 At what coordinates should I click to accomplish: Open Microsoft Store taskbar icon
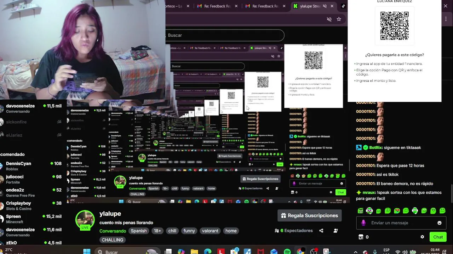[x=234, y=252]
